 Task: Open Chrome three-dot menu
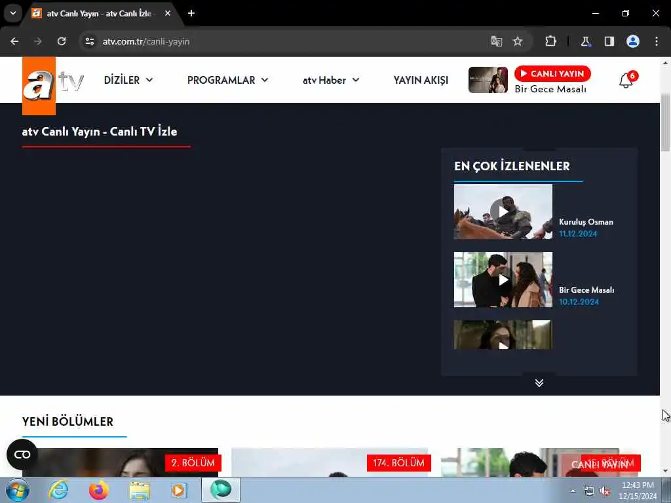[657, 41]
